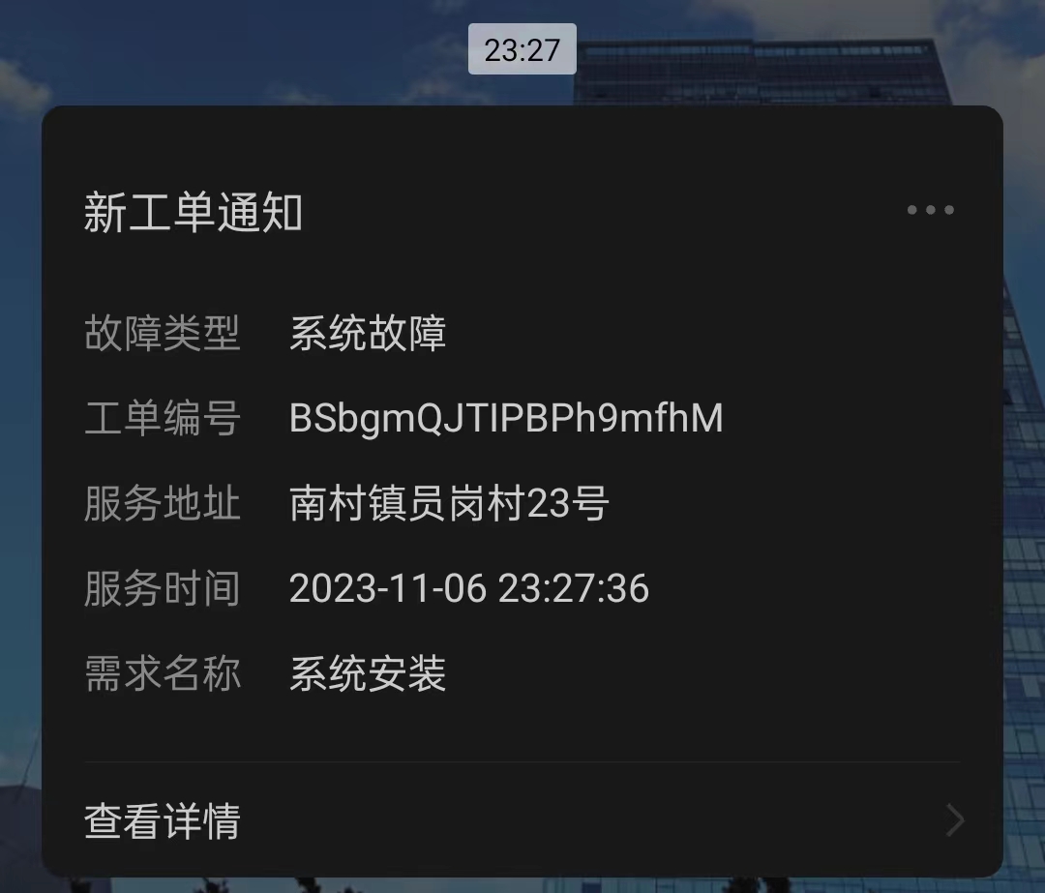
Task: Tap the 服务地址 field label
Action: click(x=162, y=503)
